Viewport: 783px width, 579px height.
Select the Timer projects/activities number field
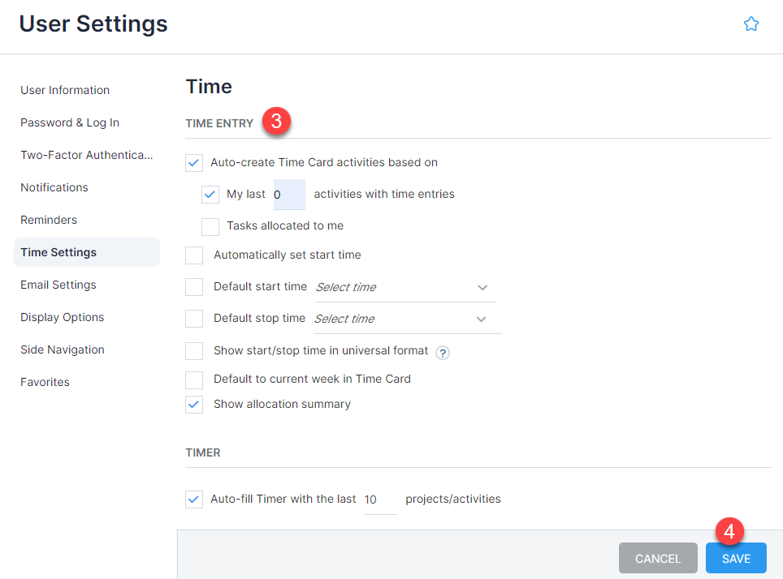coord(379,499)
